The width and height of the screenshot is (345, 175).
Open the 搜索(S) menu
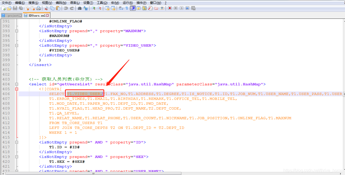click(33, 3)
